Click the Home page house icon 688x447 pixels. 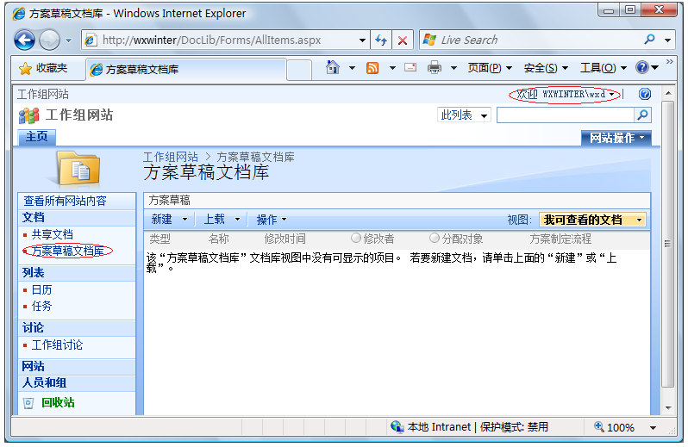click(x=333, y=67)
